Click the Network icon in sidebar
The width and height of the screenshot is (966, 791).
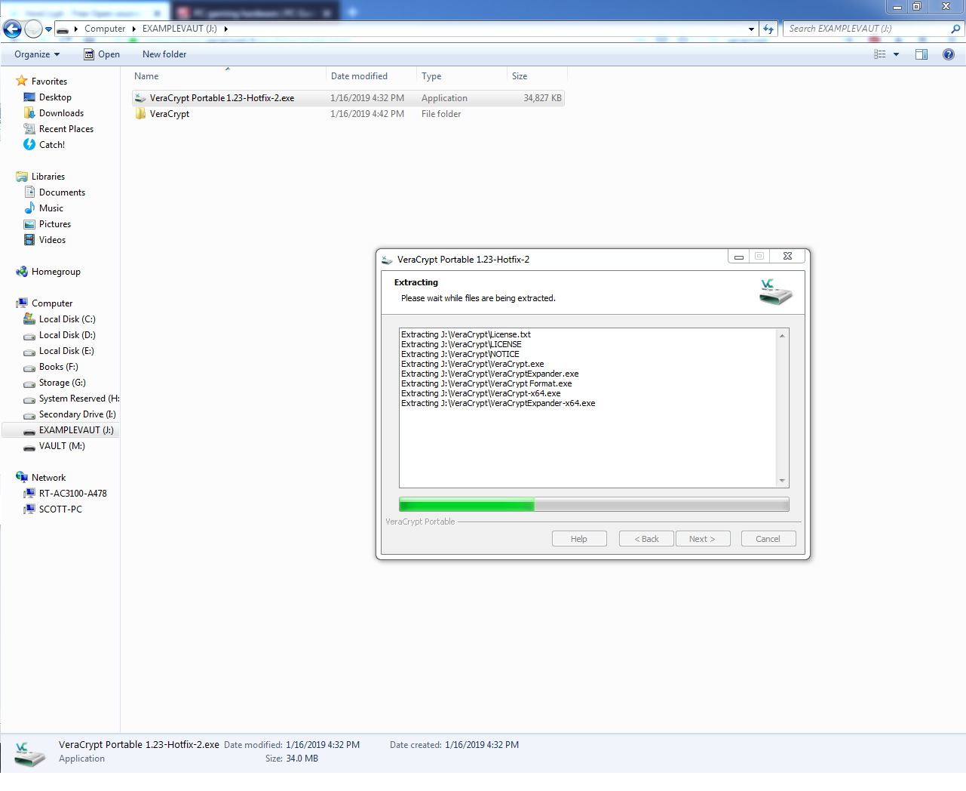[22, 477]
